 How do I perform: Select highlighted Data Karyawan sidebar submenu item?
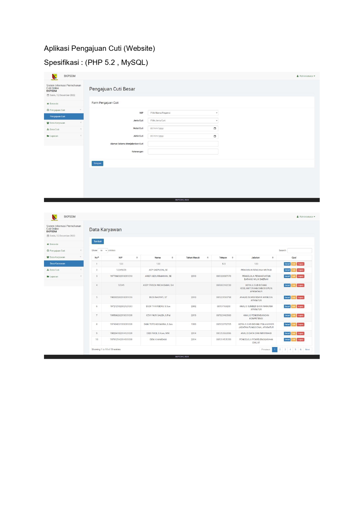[64, 264]
